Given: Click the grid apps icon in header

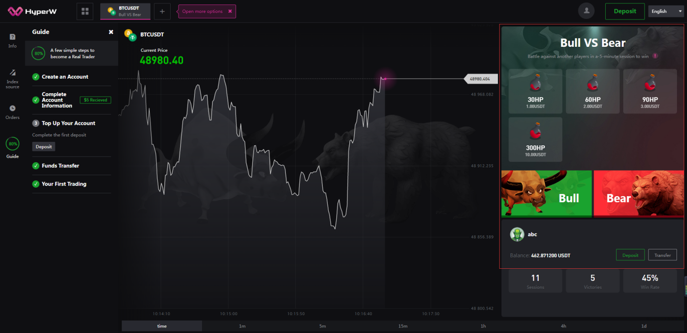Looking at the screenshot, I should [85, 11].
